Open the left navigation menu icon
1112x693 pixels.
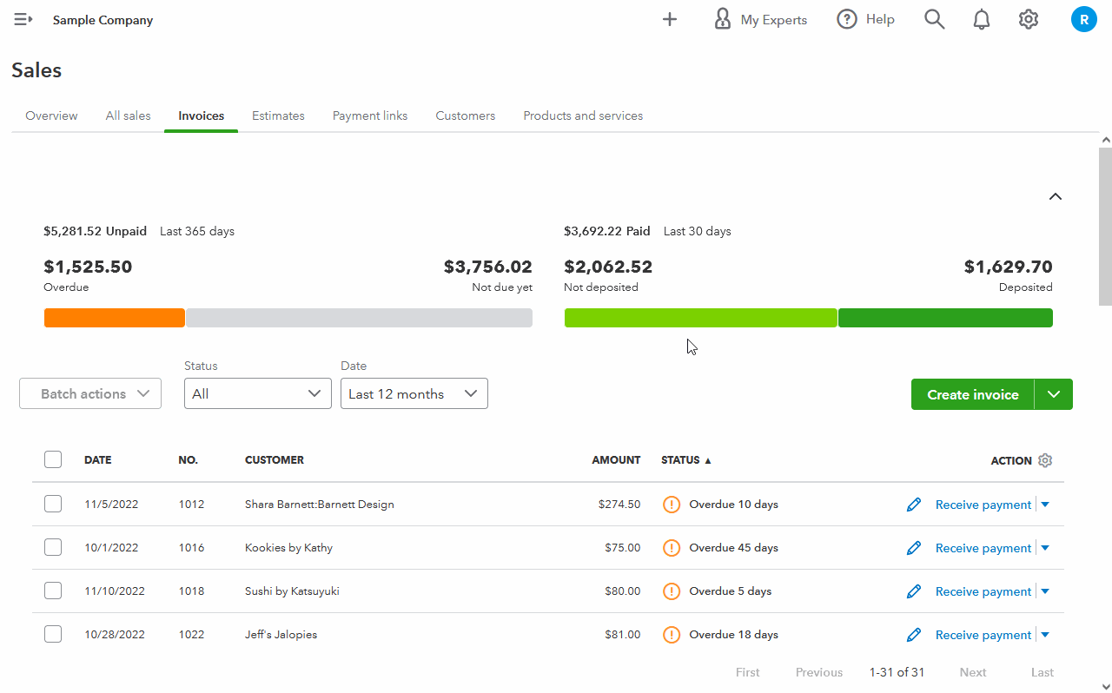pos(23,20)
